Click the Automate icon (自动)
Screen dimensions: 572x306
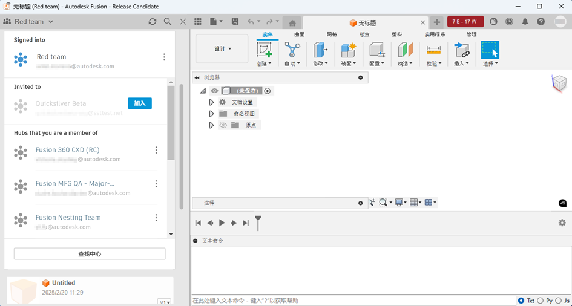292,50
